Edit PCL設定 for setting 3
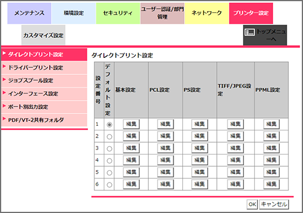 [165, 148]
